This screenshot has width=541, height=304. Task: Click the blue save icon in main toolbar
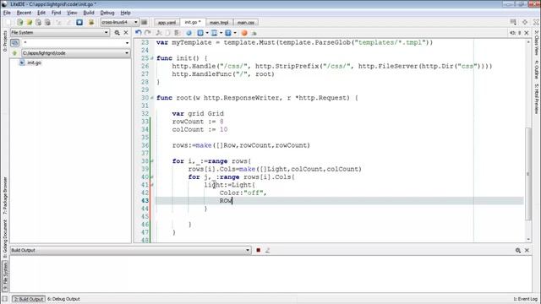point(79,23)
